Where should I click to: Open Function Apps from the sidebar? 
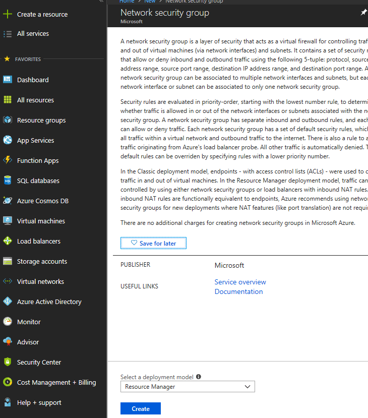click(x=38, y=161)
